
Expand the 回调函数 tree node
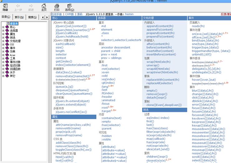click(3, 69)
